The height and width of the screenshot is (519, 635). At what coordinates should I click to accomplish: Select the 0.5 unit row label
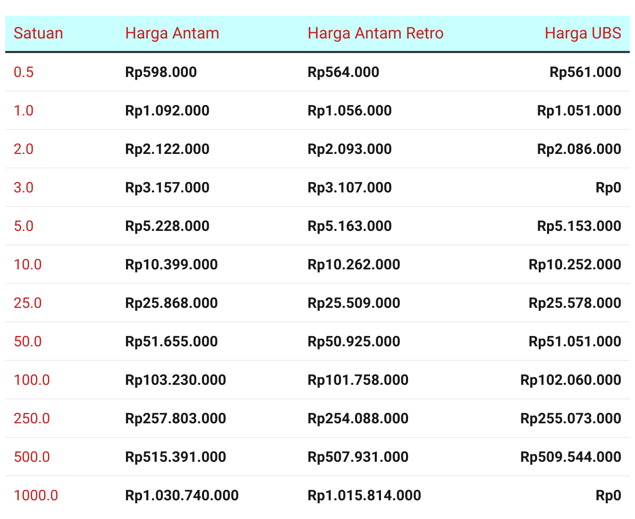23,72
